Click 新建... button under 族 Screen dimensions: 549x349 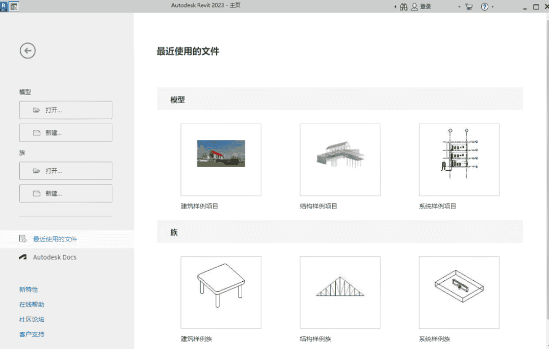pyautogui.click(x=66, y=193)
